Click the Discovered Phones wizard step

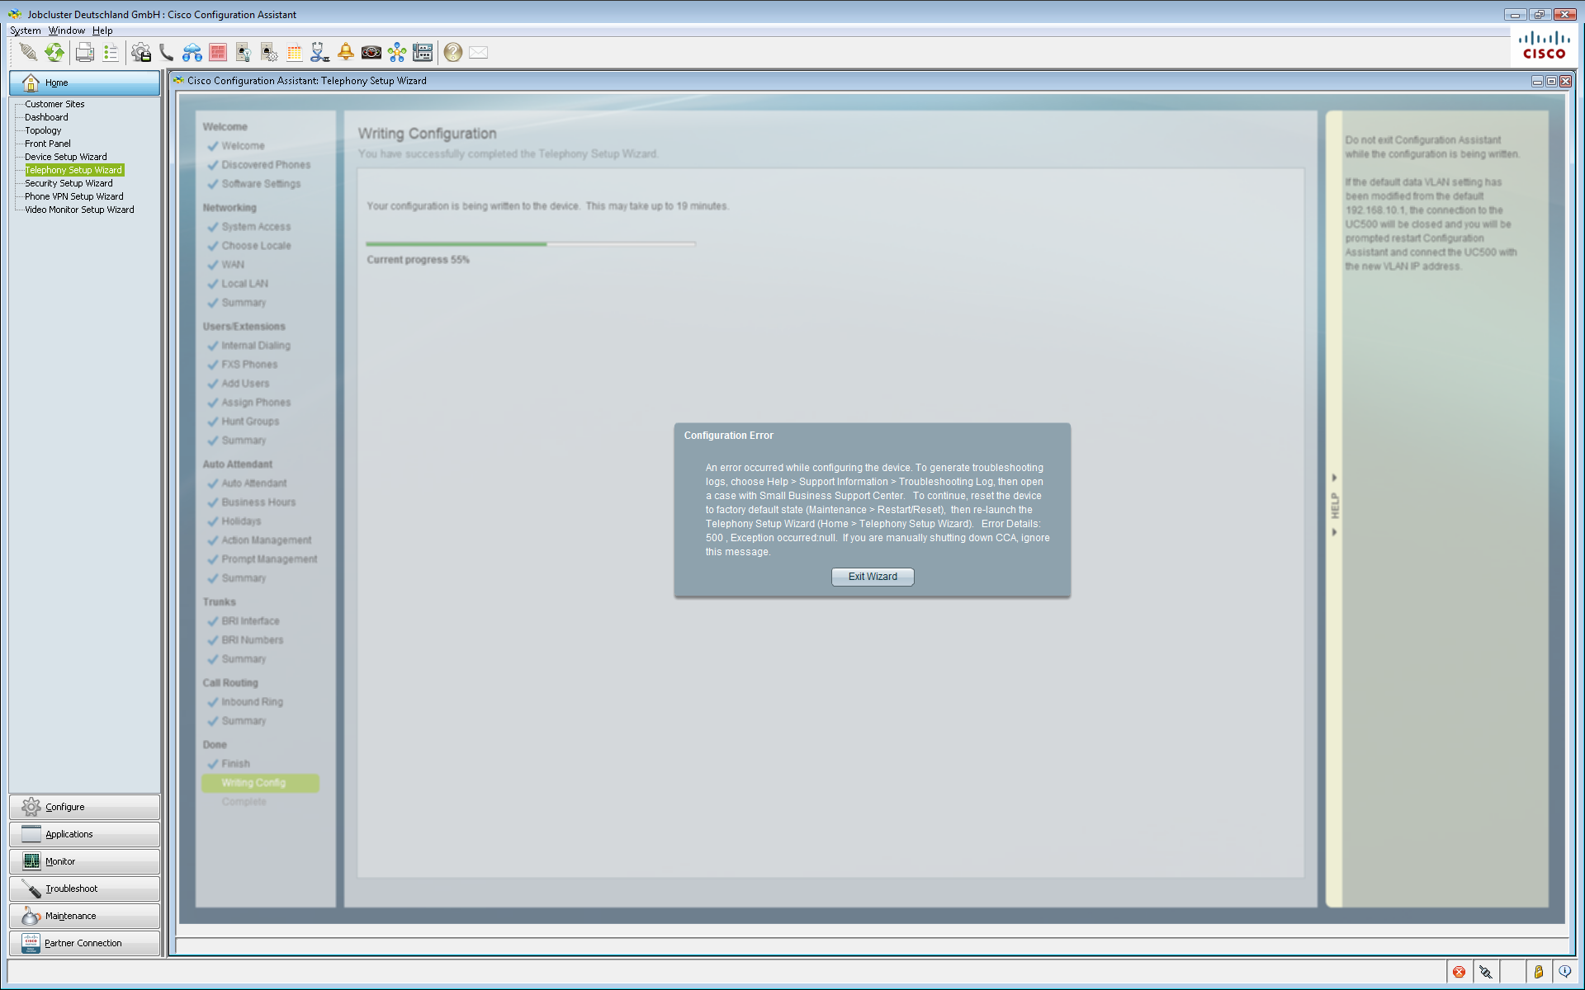coord(266,165)
